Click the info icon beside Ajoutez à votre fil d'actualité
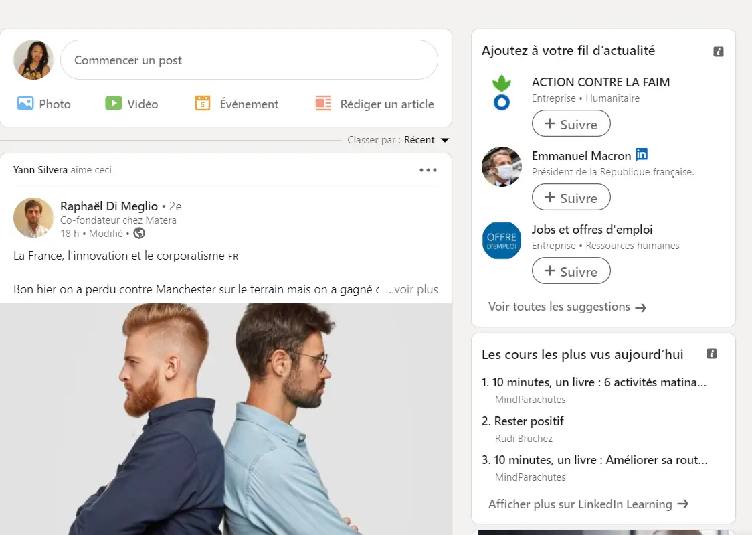The image size is (752, 535). (x=718, y=52)
